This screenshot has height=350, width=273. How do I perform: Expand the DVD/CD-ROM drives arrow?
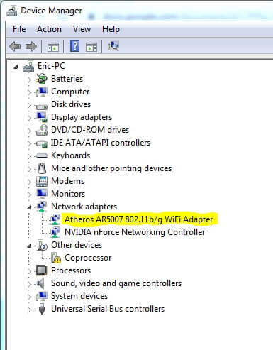[x=29, y=131]
